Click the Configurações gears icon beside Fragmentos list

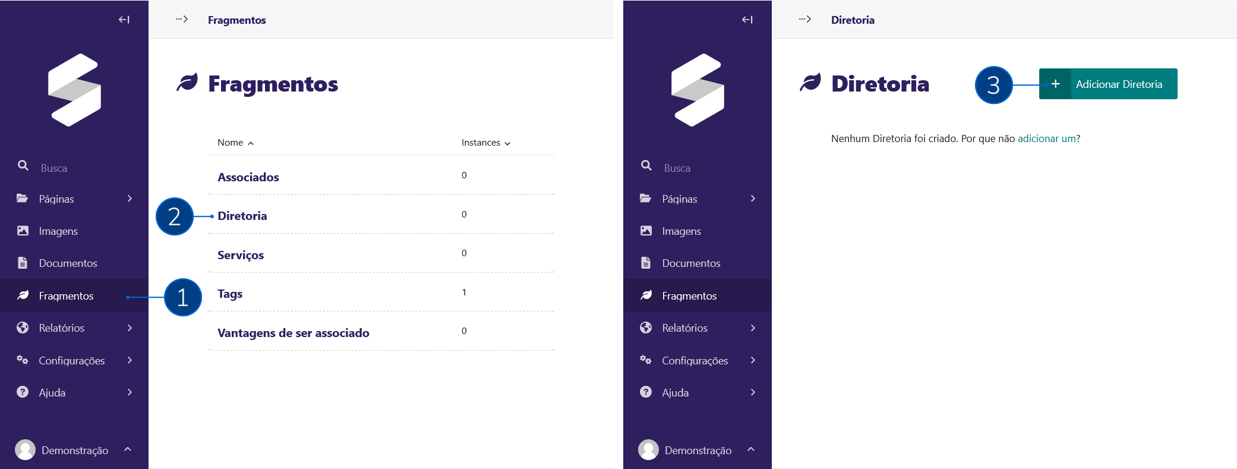click(23, 360)
